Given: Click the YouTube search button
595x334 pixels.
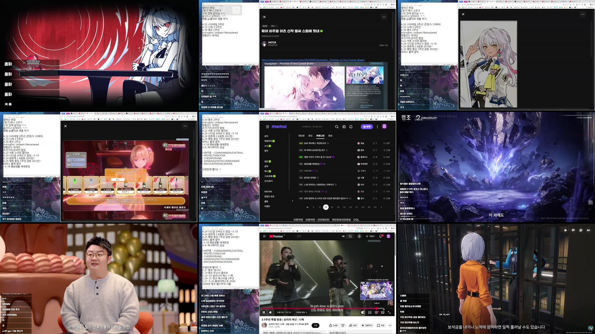Looking at the screenshot, I should pyautogui.click(x=350, y=236).
